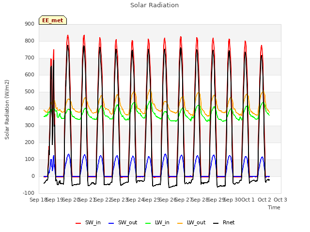Click the green LW_in legend swatch
This screenshot has height=232, width=310.
[148, 223]
